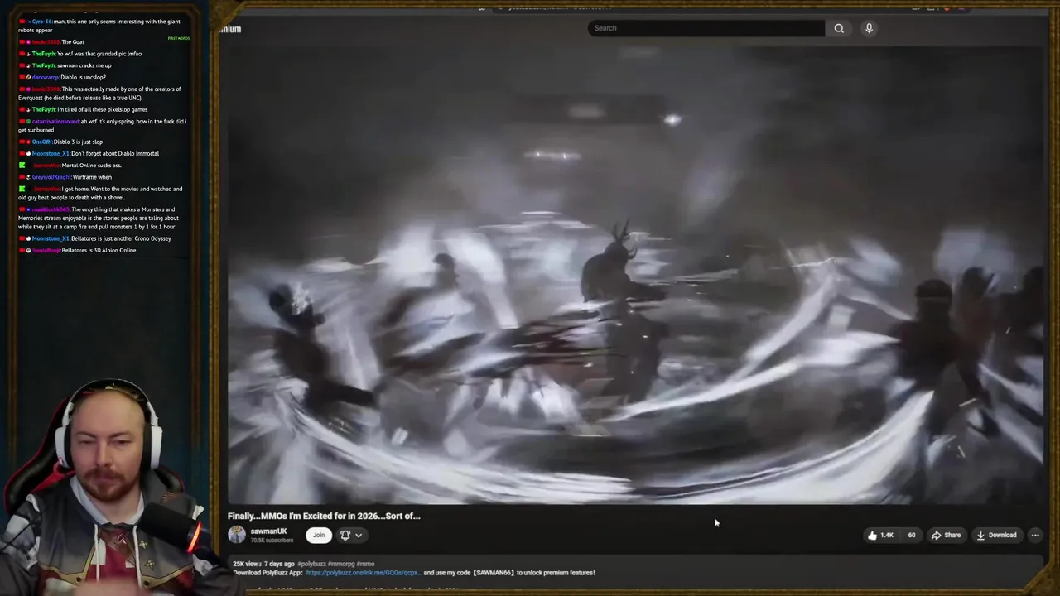Click 'Mortal Online sucks ass.' chat message
This screenshot has height=596, width=1060.
91,165
